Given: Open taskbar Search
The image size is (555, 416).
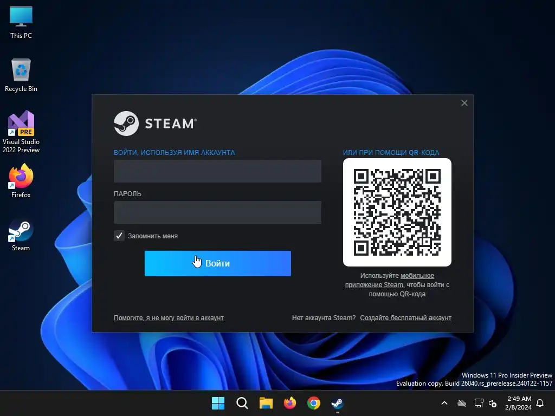Looking at the screenshot, I should tap(242, 403).
